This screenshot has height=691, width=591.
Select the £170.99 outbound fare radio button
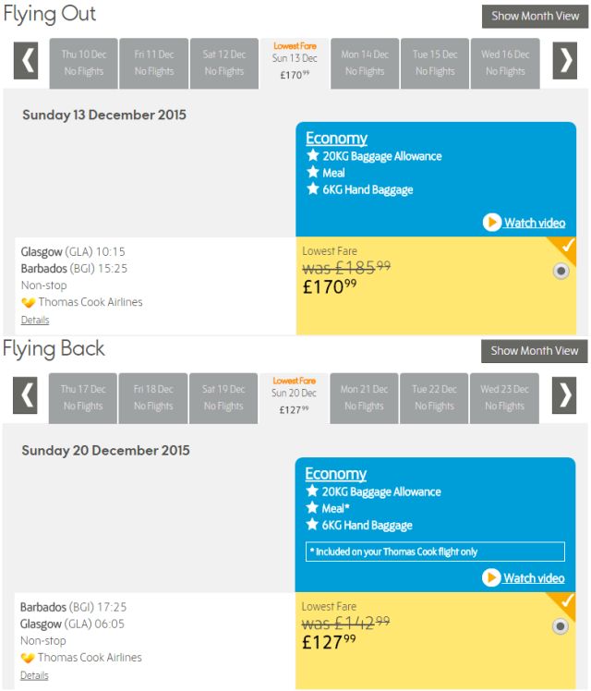pyautogui.click(x=561, y=271)
